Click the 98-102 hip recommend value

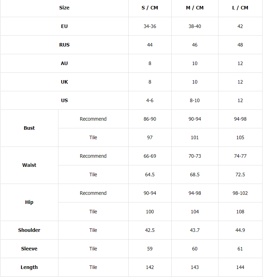click(x=240, y=193)
